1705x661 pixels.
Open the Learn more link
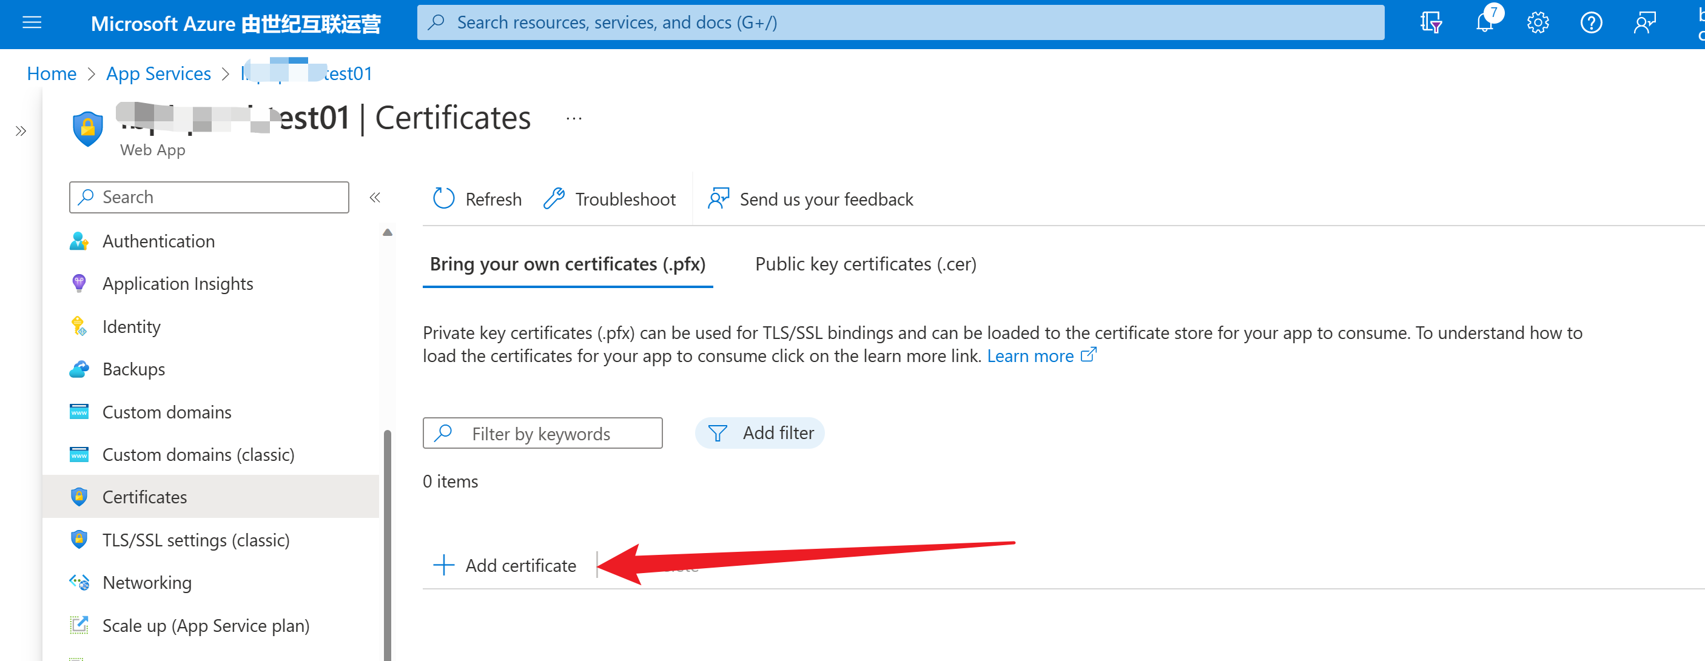click(1030, 356)
